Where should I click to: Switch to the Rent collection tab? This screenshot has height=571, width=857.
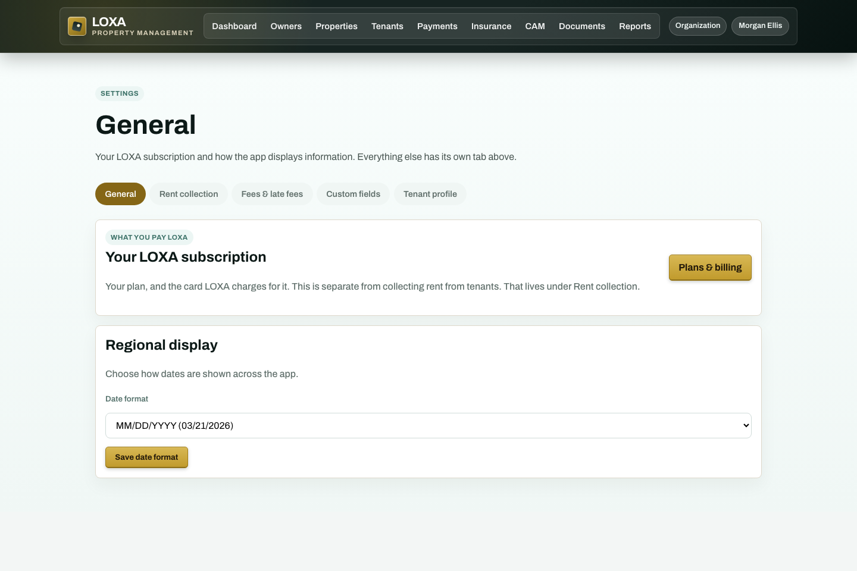coord(189,194)
